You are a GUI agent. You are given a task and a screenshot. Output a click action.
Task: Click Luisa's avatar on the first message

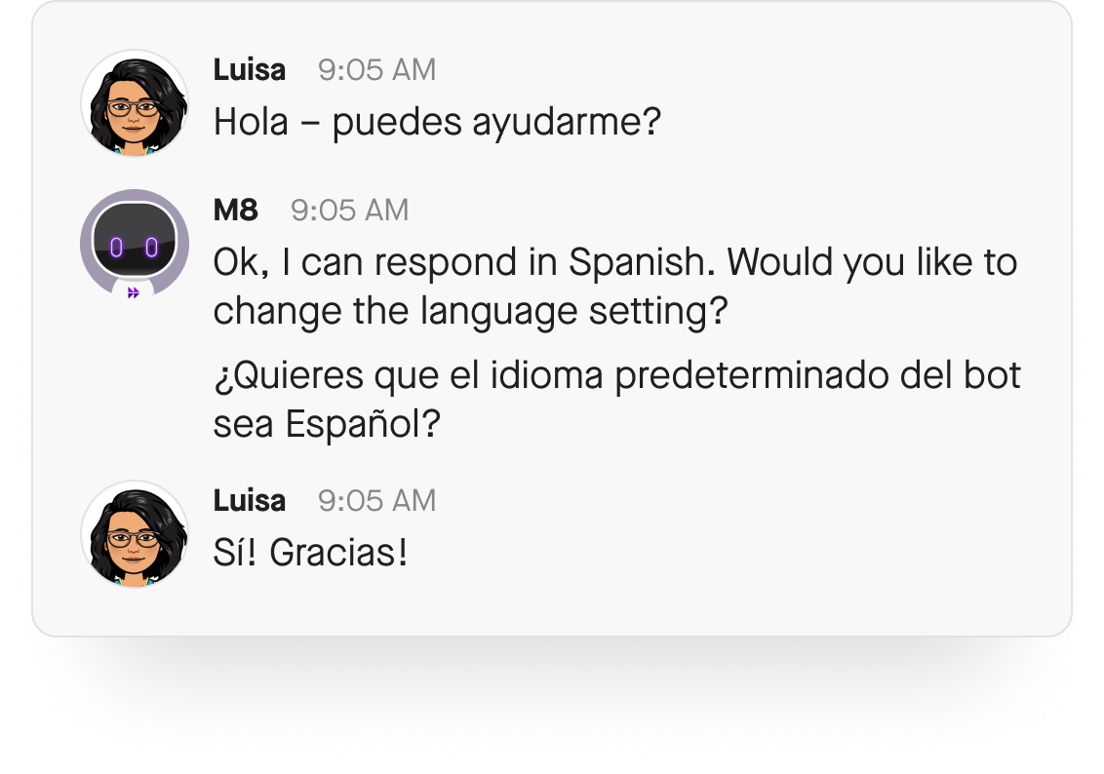coord(135,104)
